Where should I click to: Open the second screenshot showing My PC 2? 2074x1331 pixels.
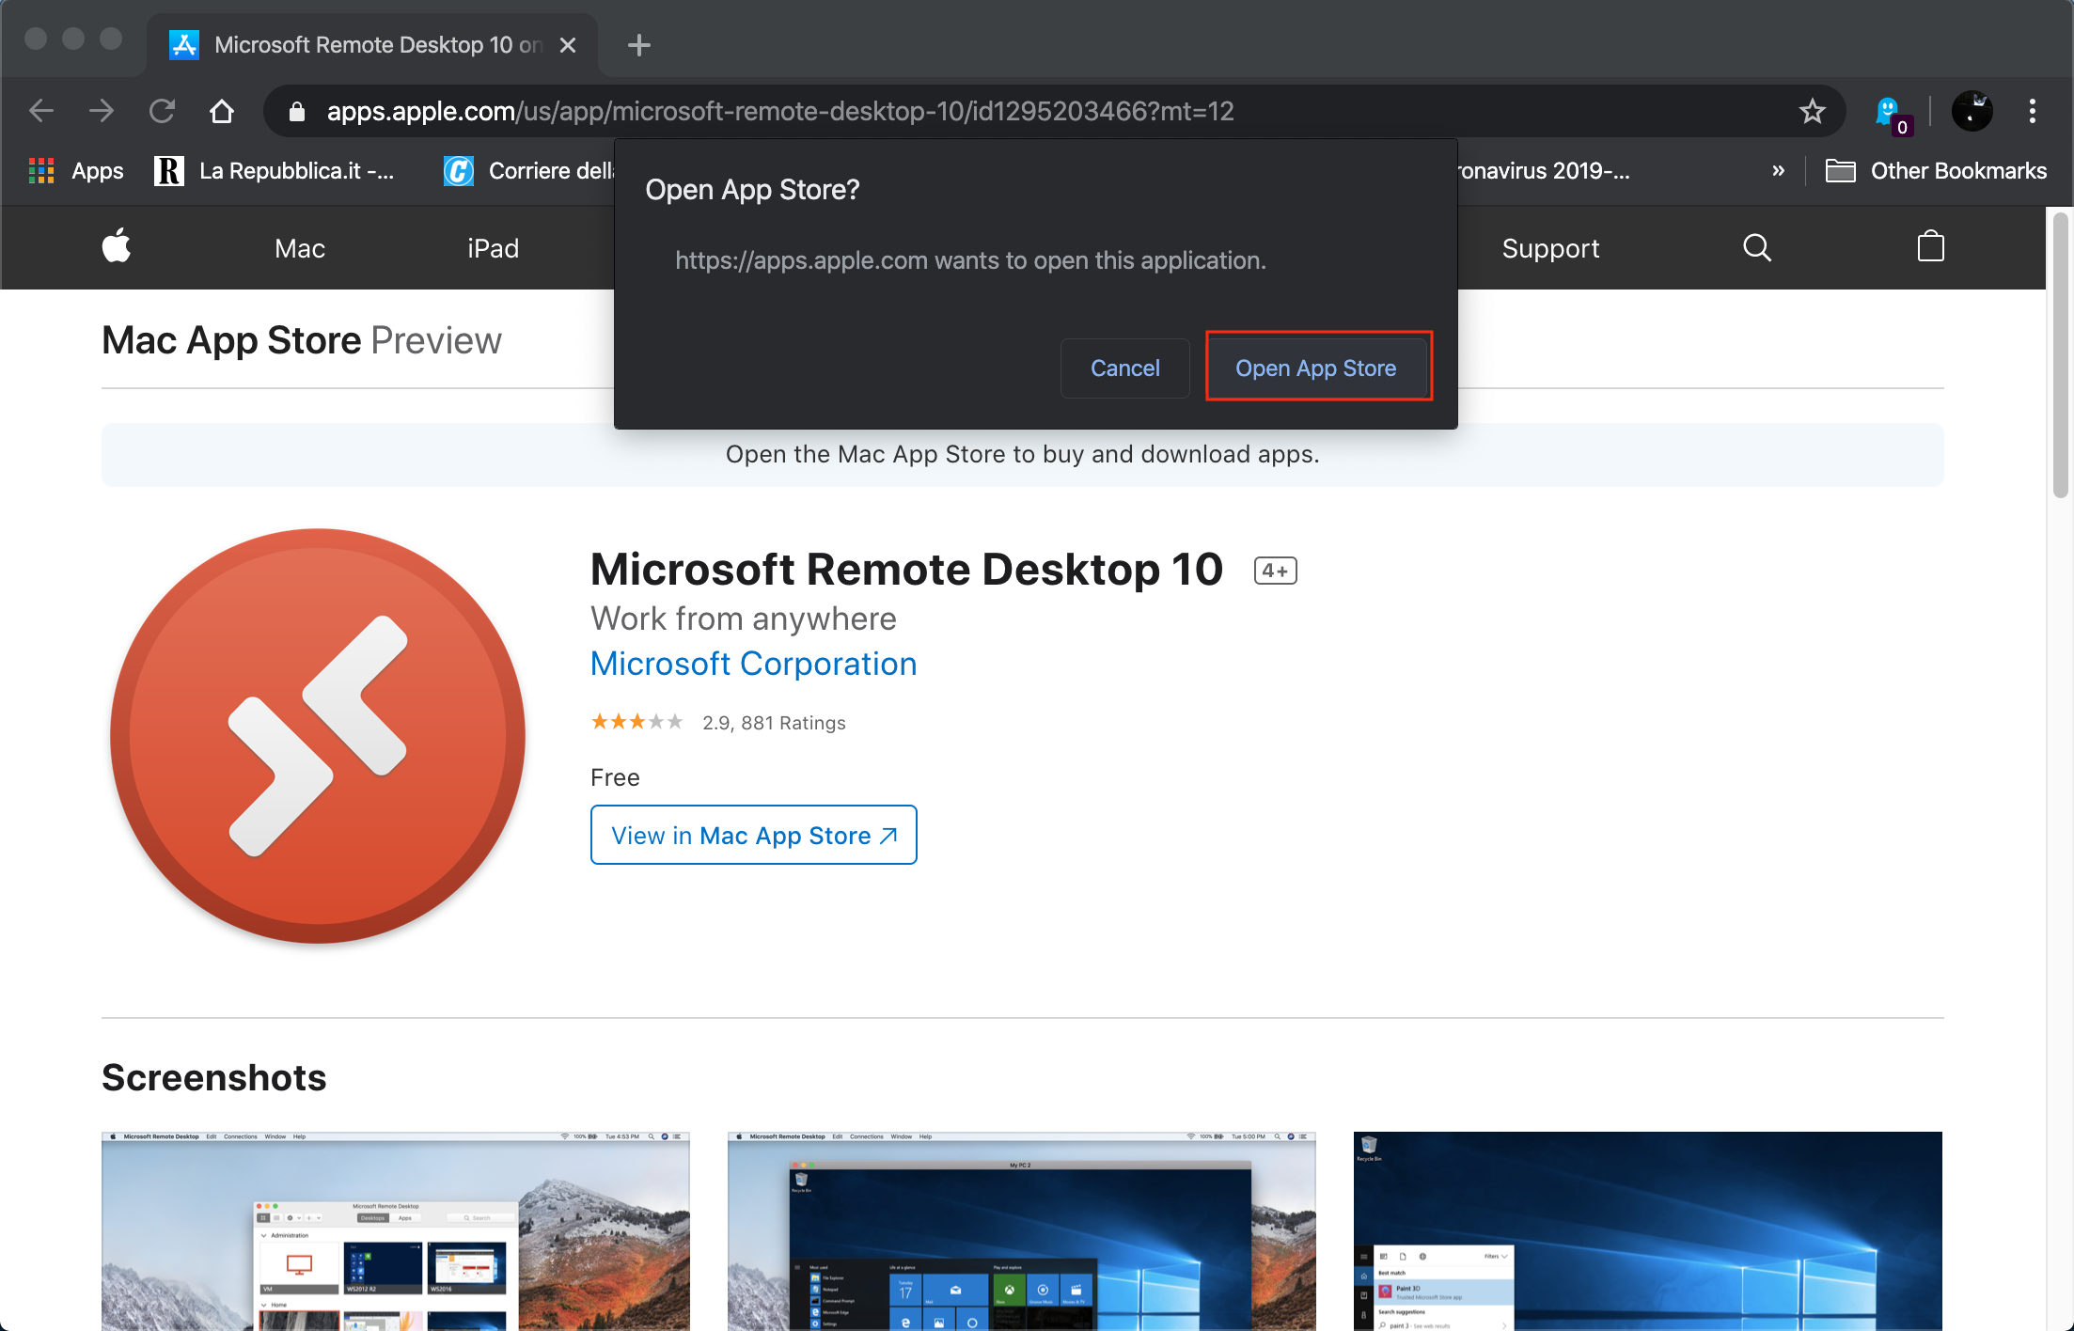tap(1022, 1230)
